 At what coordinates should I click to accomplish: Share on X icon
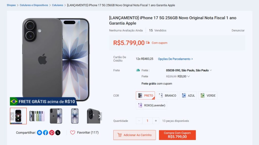pos(58,133)
